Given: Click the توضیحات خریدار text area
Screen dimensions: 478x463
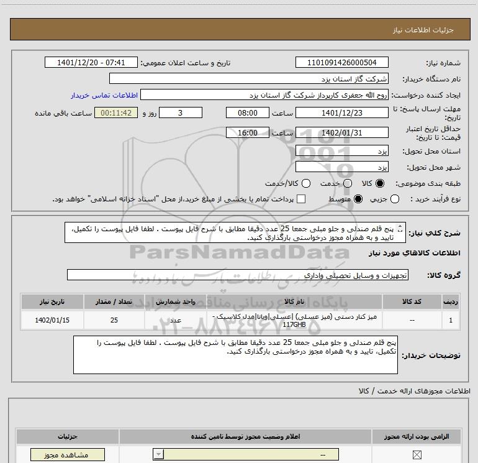Looking at the screenshot, I should tap(235, 355).
